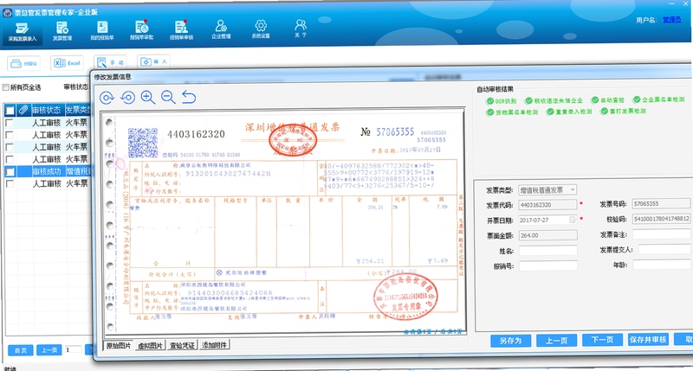The image size is (693, 371).
Task: Switch to the 添加附件 tab
Action: pyautogui.click(x=214, y=344)
